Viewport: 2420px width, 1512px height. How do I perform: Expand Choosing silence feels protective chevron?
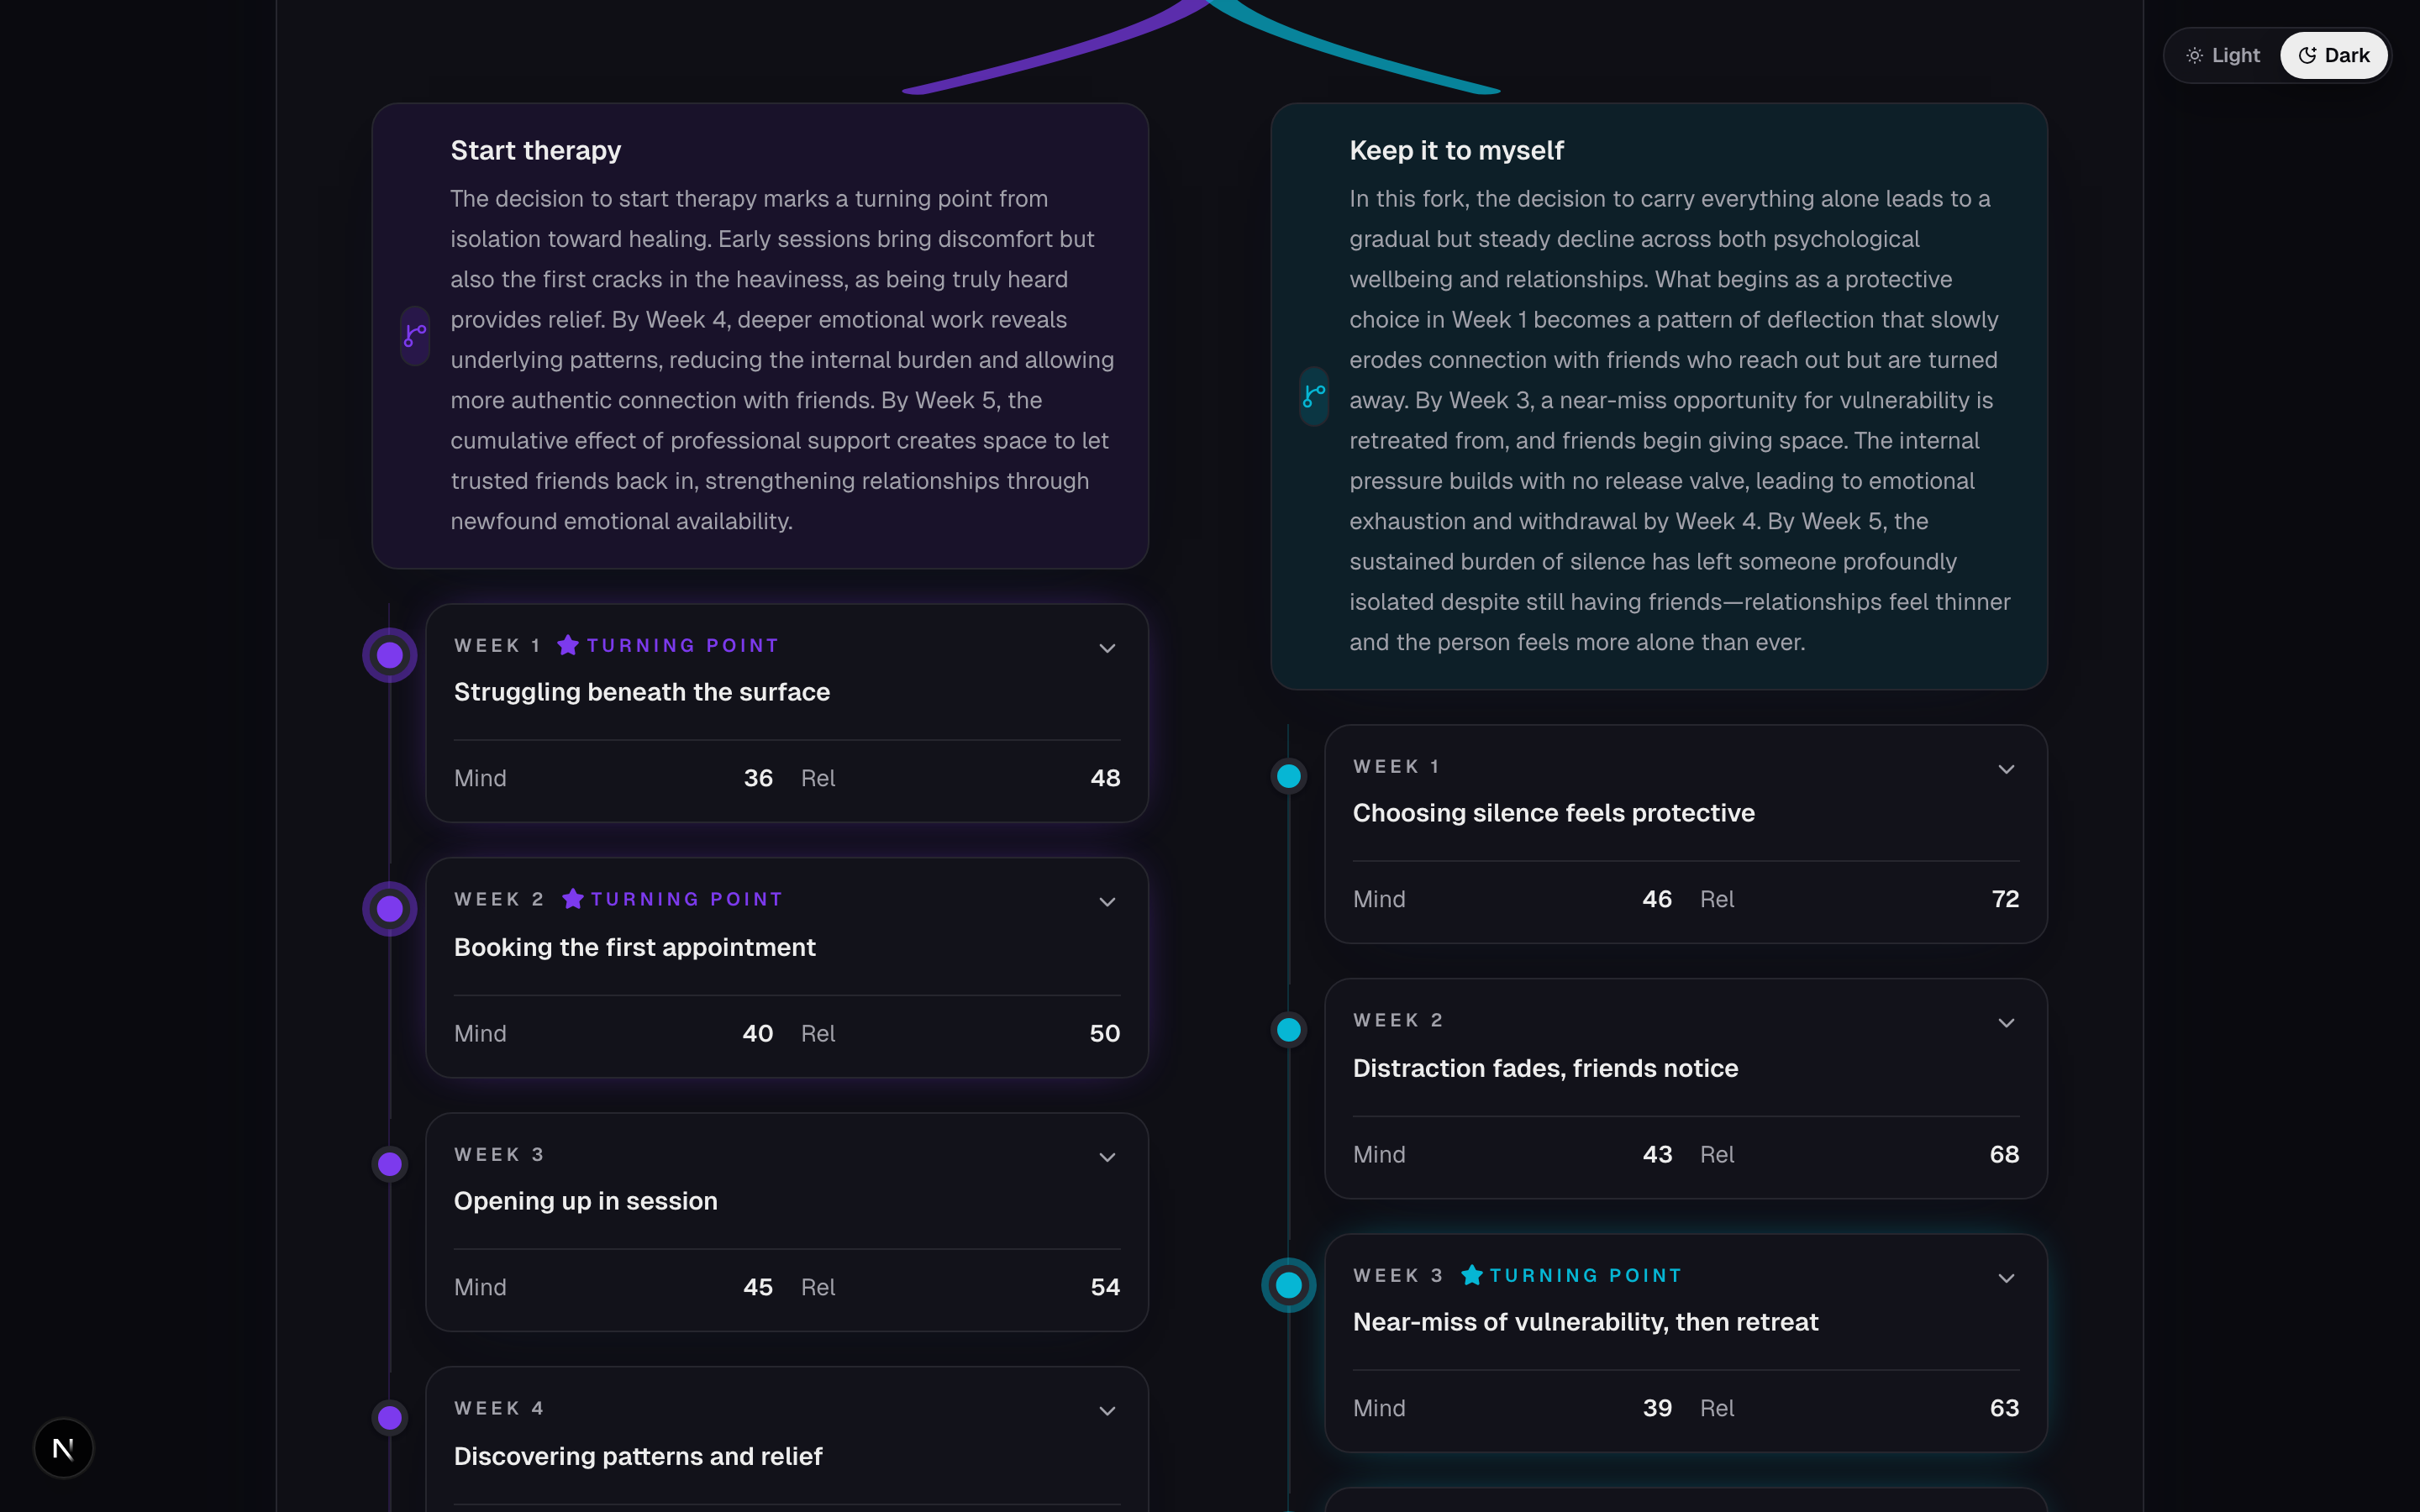pos(2006,769)
